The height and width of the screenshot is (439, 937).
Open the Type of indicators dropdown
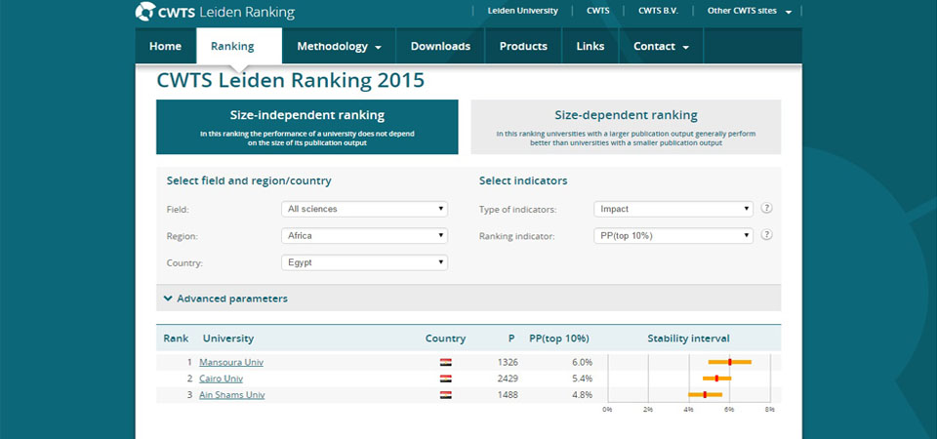673,209
